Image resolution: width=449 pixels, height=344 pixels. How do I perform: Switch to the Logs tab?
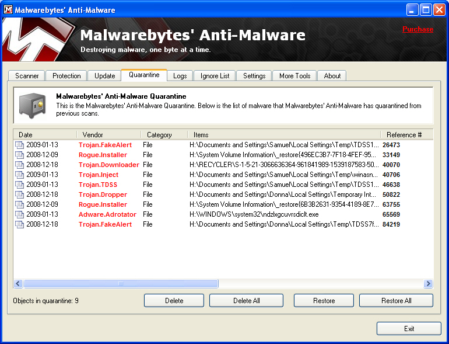[x=180, y=76]
